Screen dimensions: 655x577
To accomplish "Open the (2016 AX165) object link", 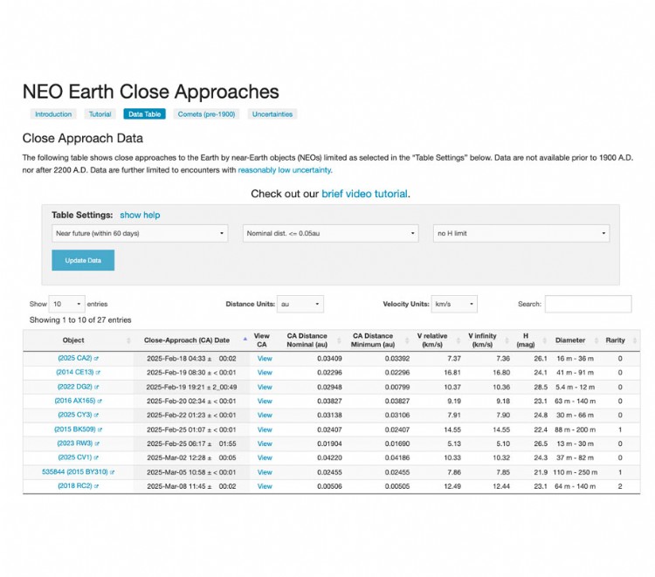I will coord(75,401).
